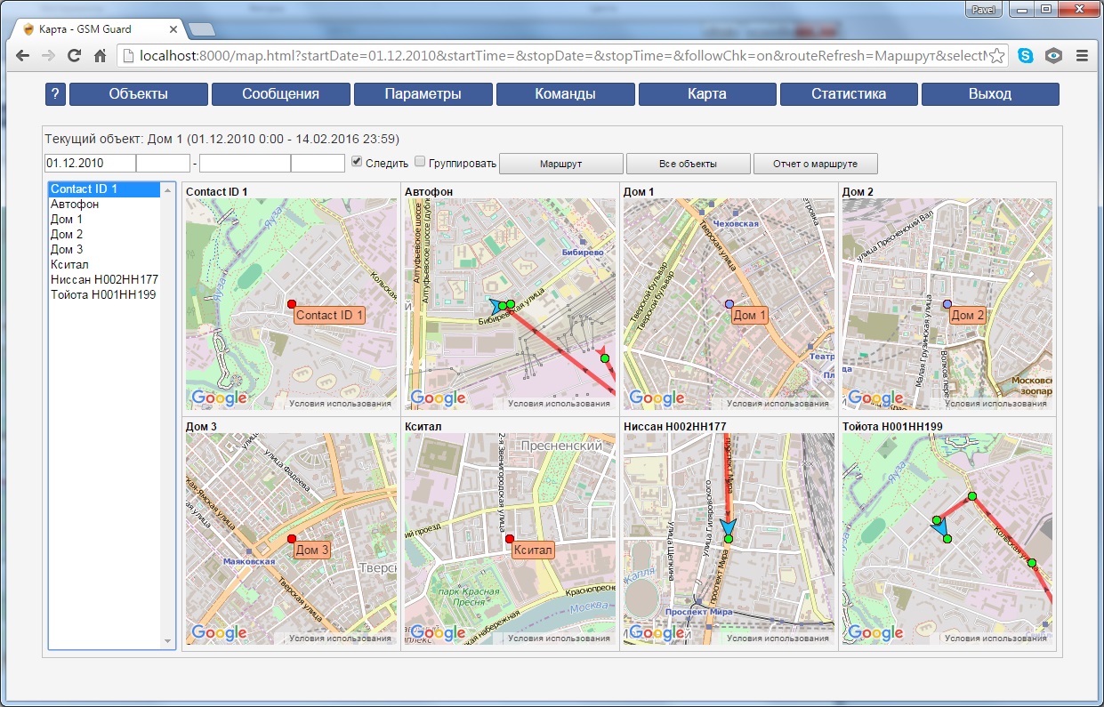Open the Статистика menu
The image size is (1104, 707).
click(849, 94)
